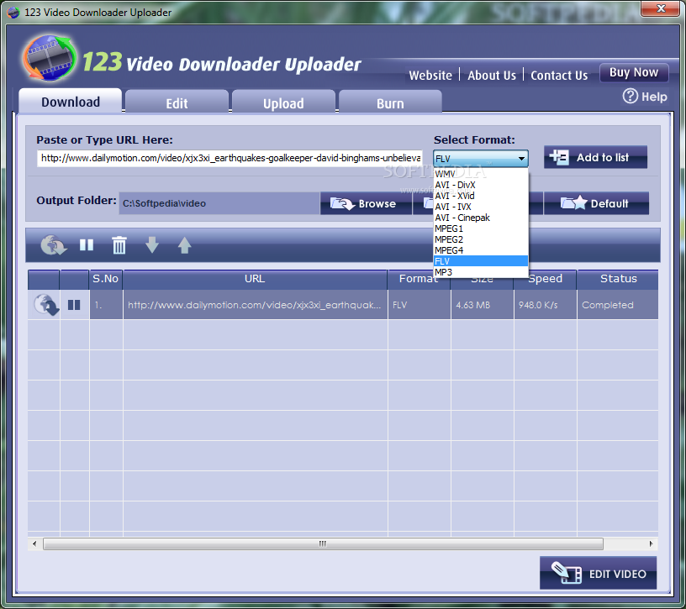Choose AVI - IVX format option

pos(480,207)
